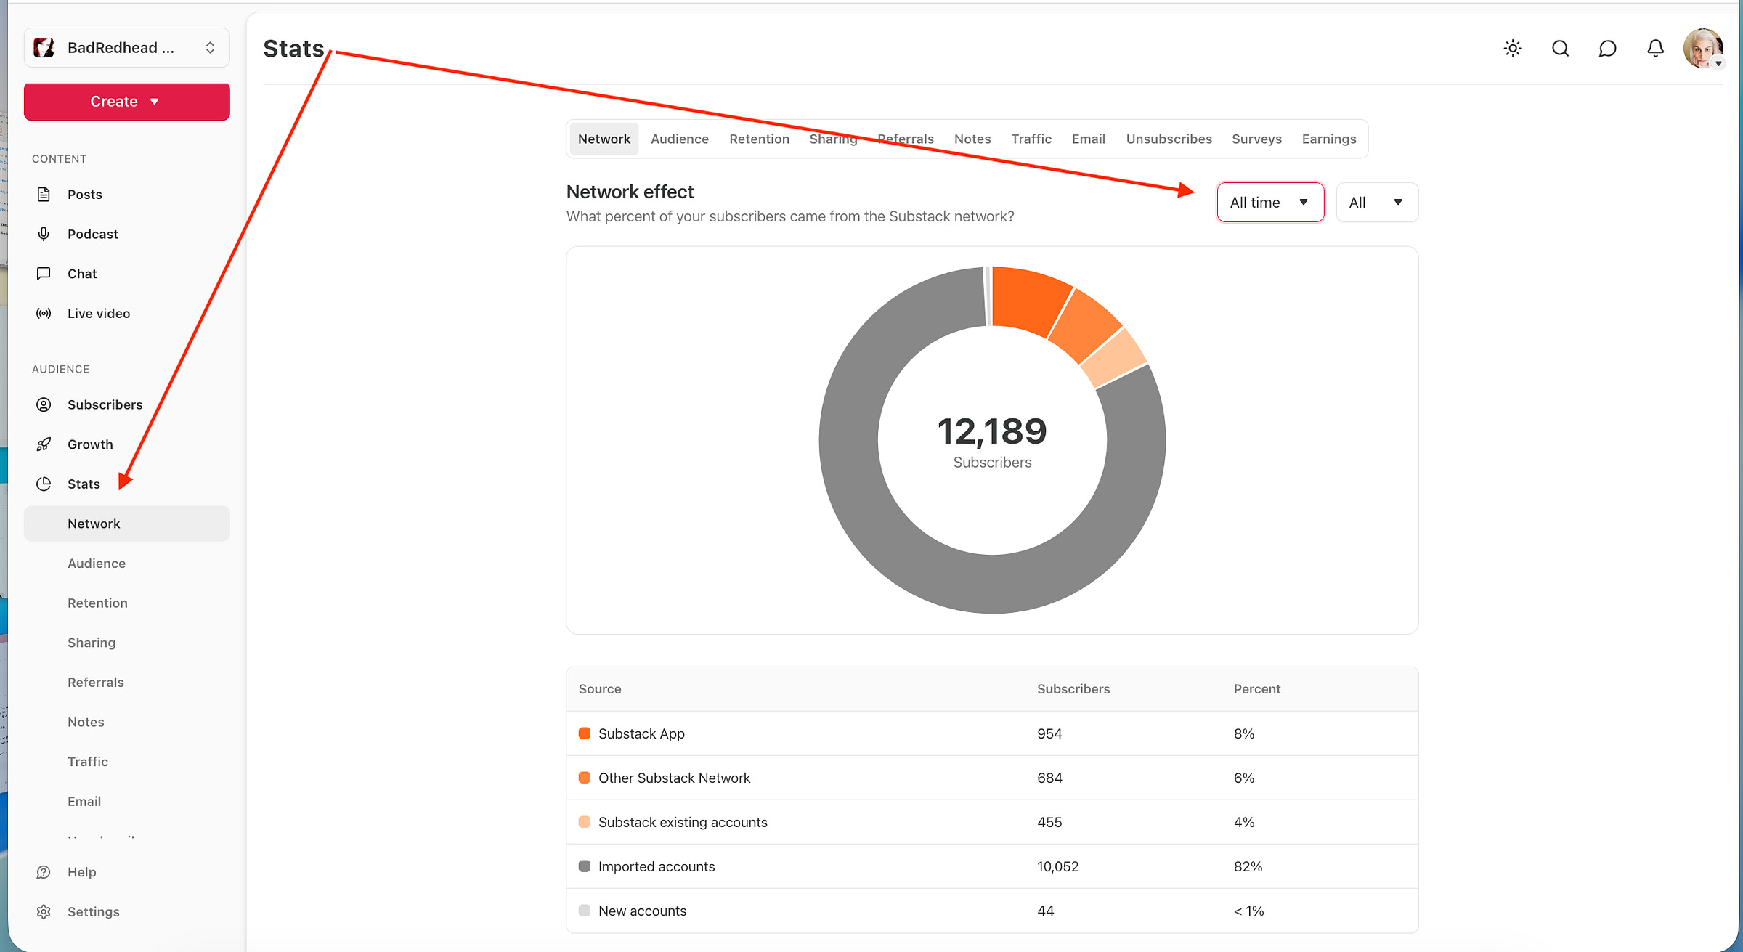Open Subscribers in the sidebar
This screenshot has width=1743, height=952.
click(127, 404)
